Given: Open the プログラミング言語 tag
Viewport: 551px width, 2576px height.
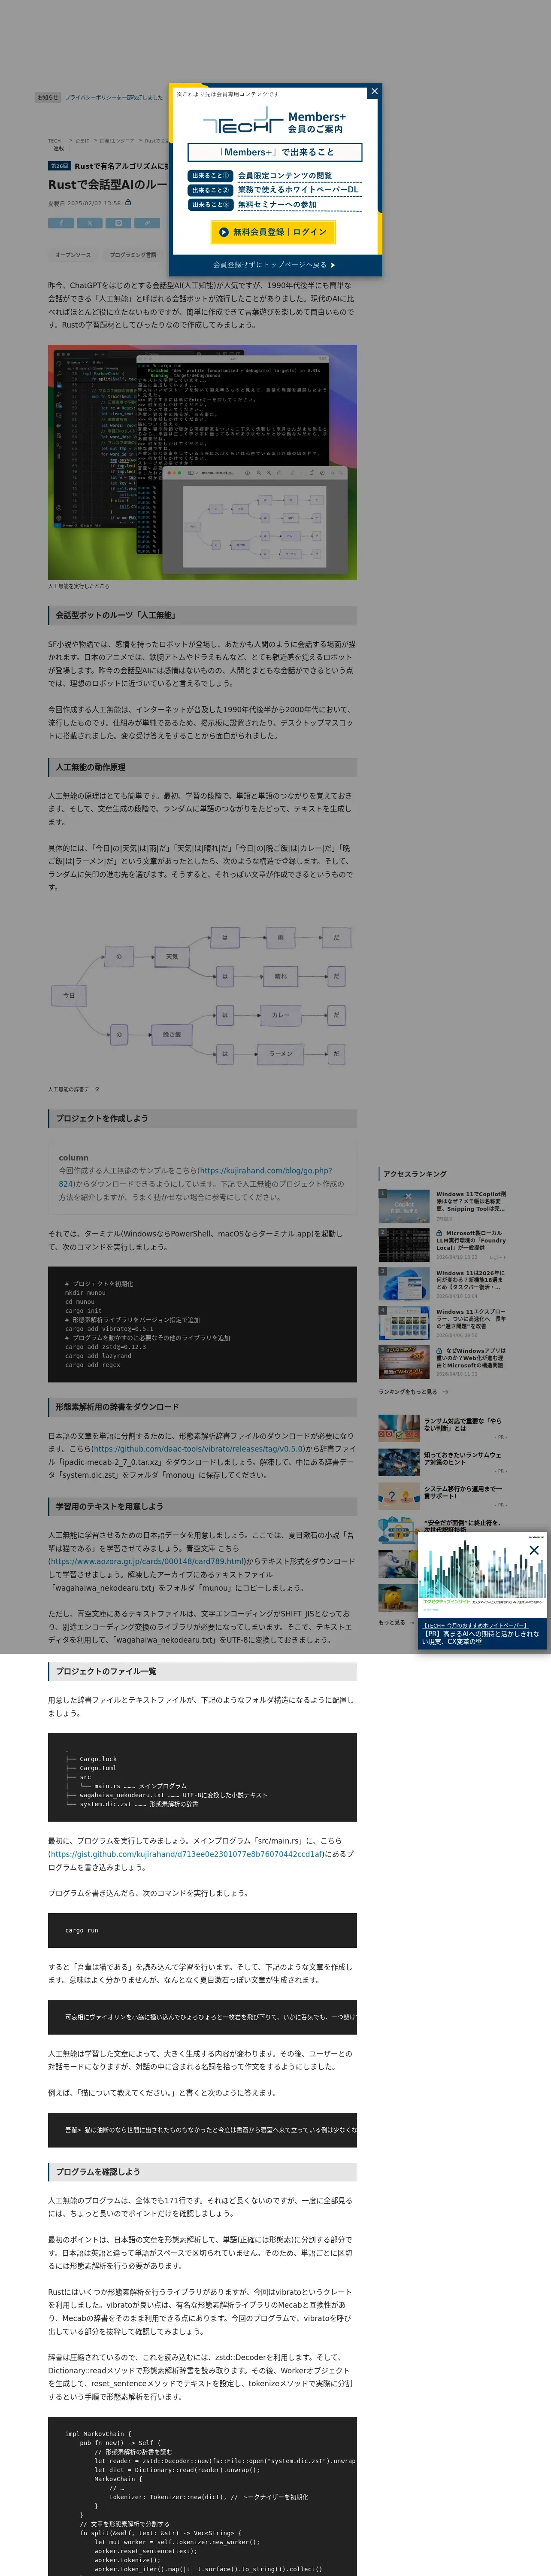Looking at the screenshot, I should coord(133,255).
